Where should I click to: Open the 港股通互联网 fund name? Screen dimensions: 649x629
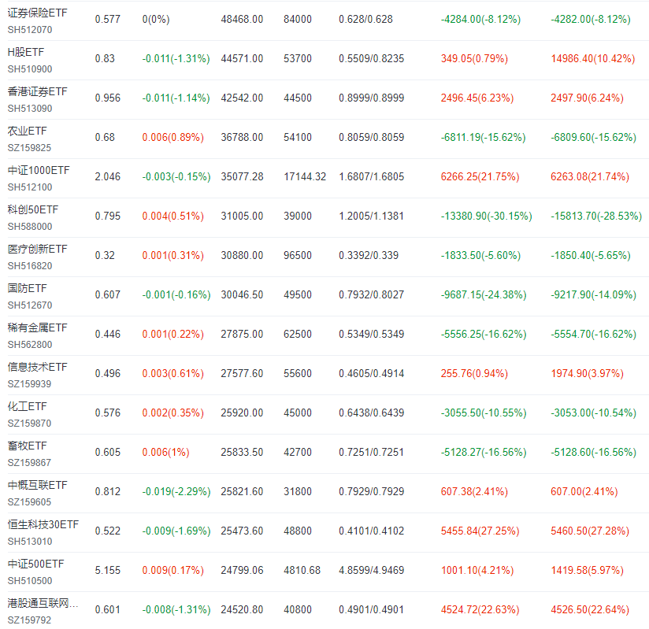[43, 603]
